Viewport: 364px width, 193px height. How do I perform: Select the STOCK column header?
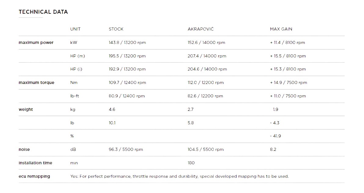click(x=116, y=29)
